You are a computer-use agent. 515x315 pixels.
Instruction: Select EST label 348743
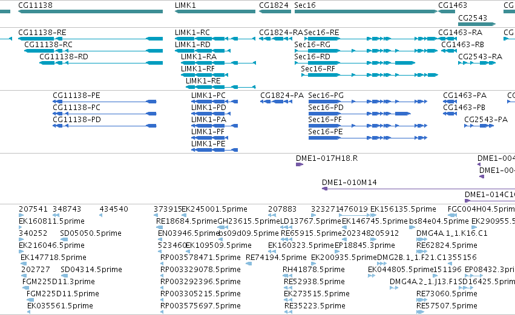pyautogui.click(x=67, y=209)
